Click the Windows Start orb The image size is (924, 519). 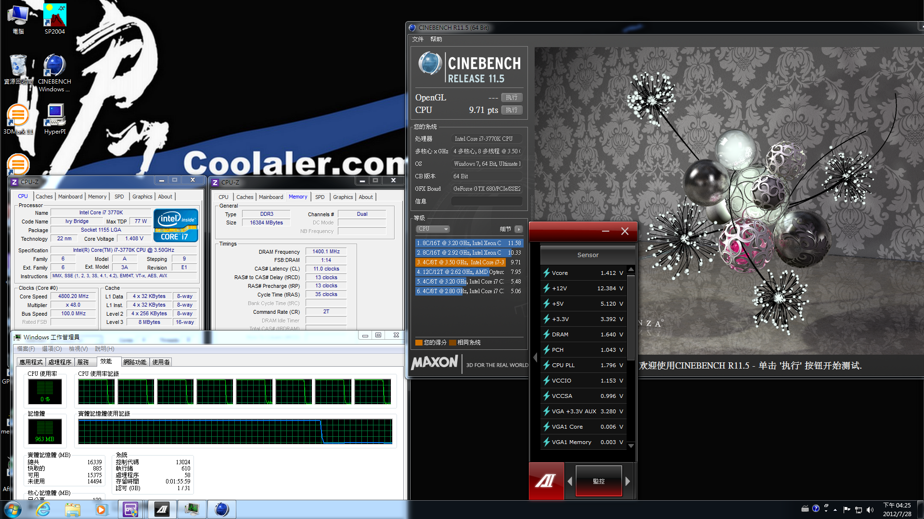pyautogui.click(x=13, y=509)
